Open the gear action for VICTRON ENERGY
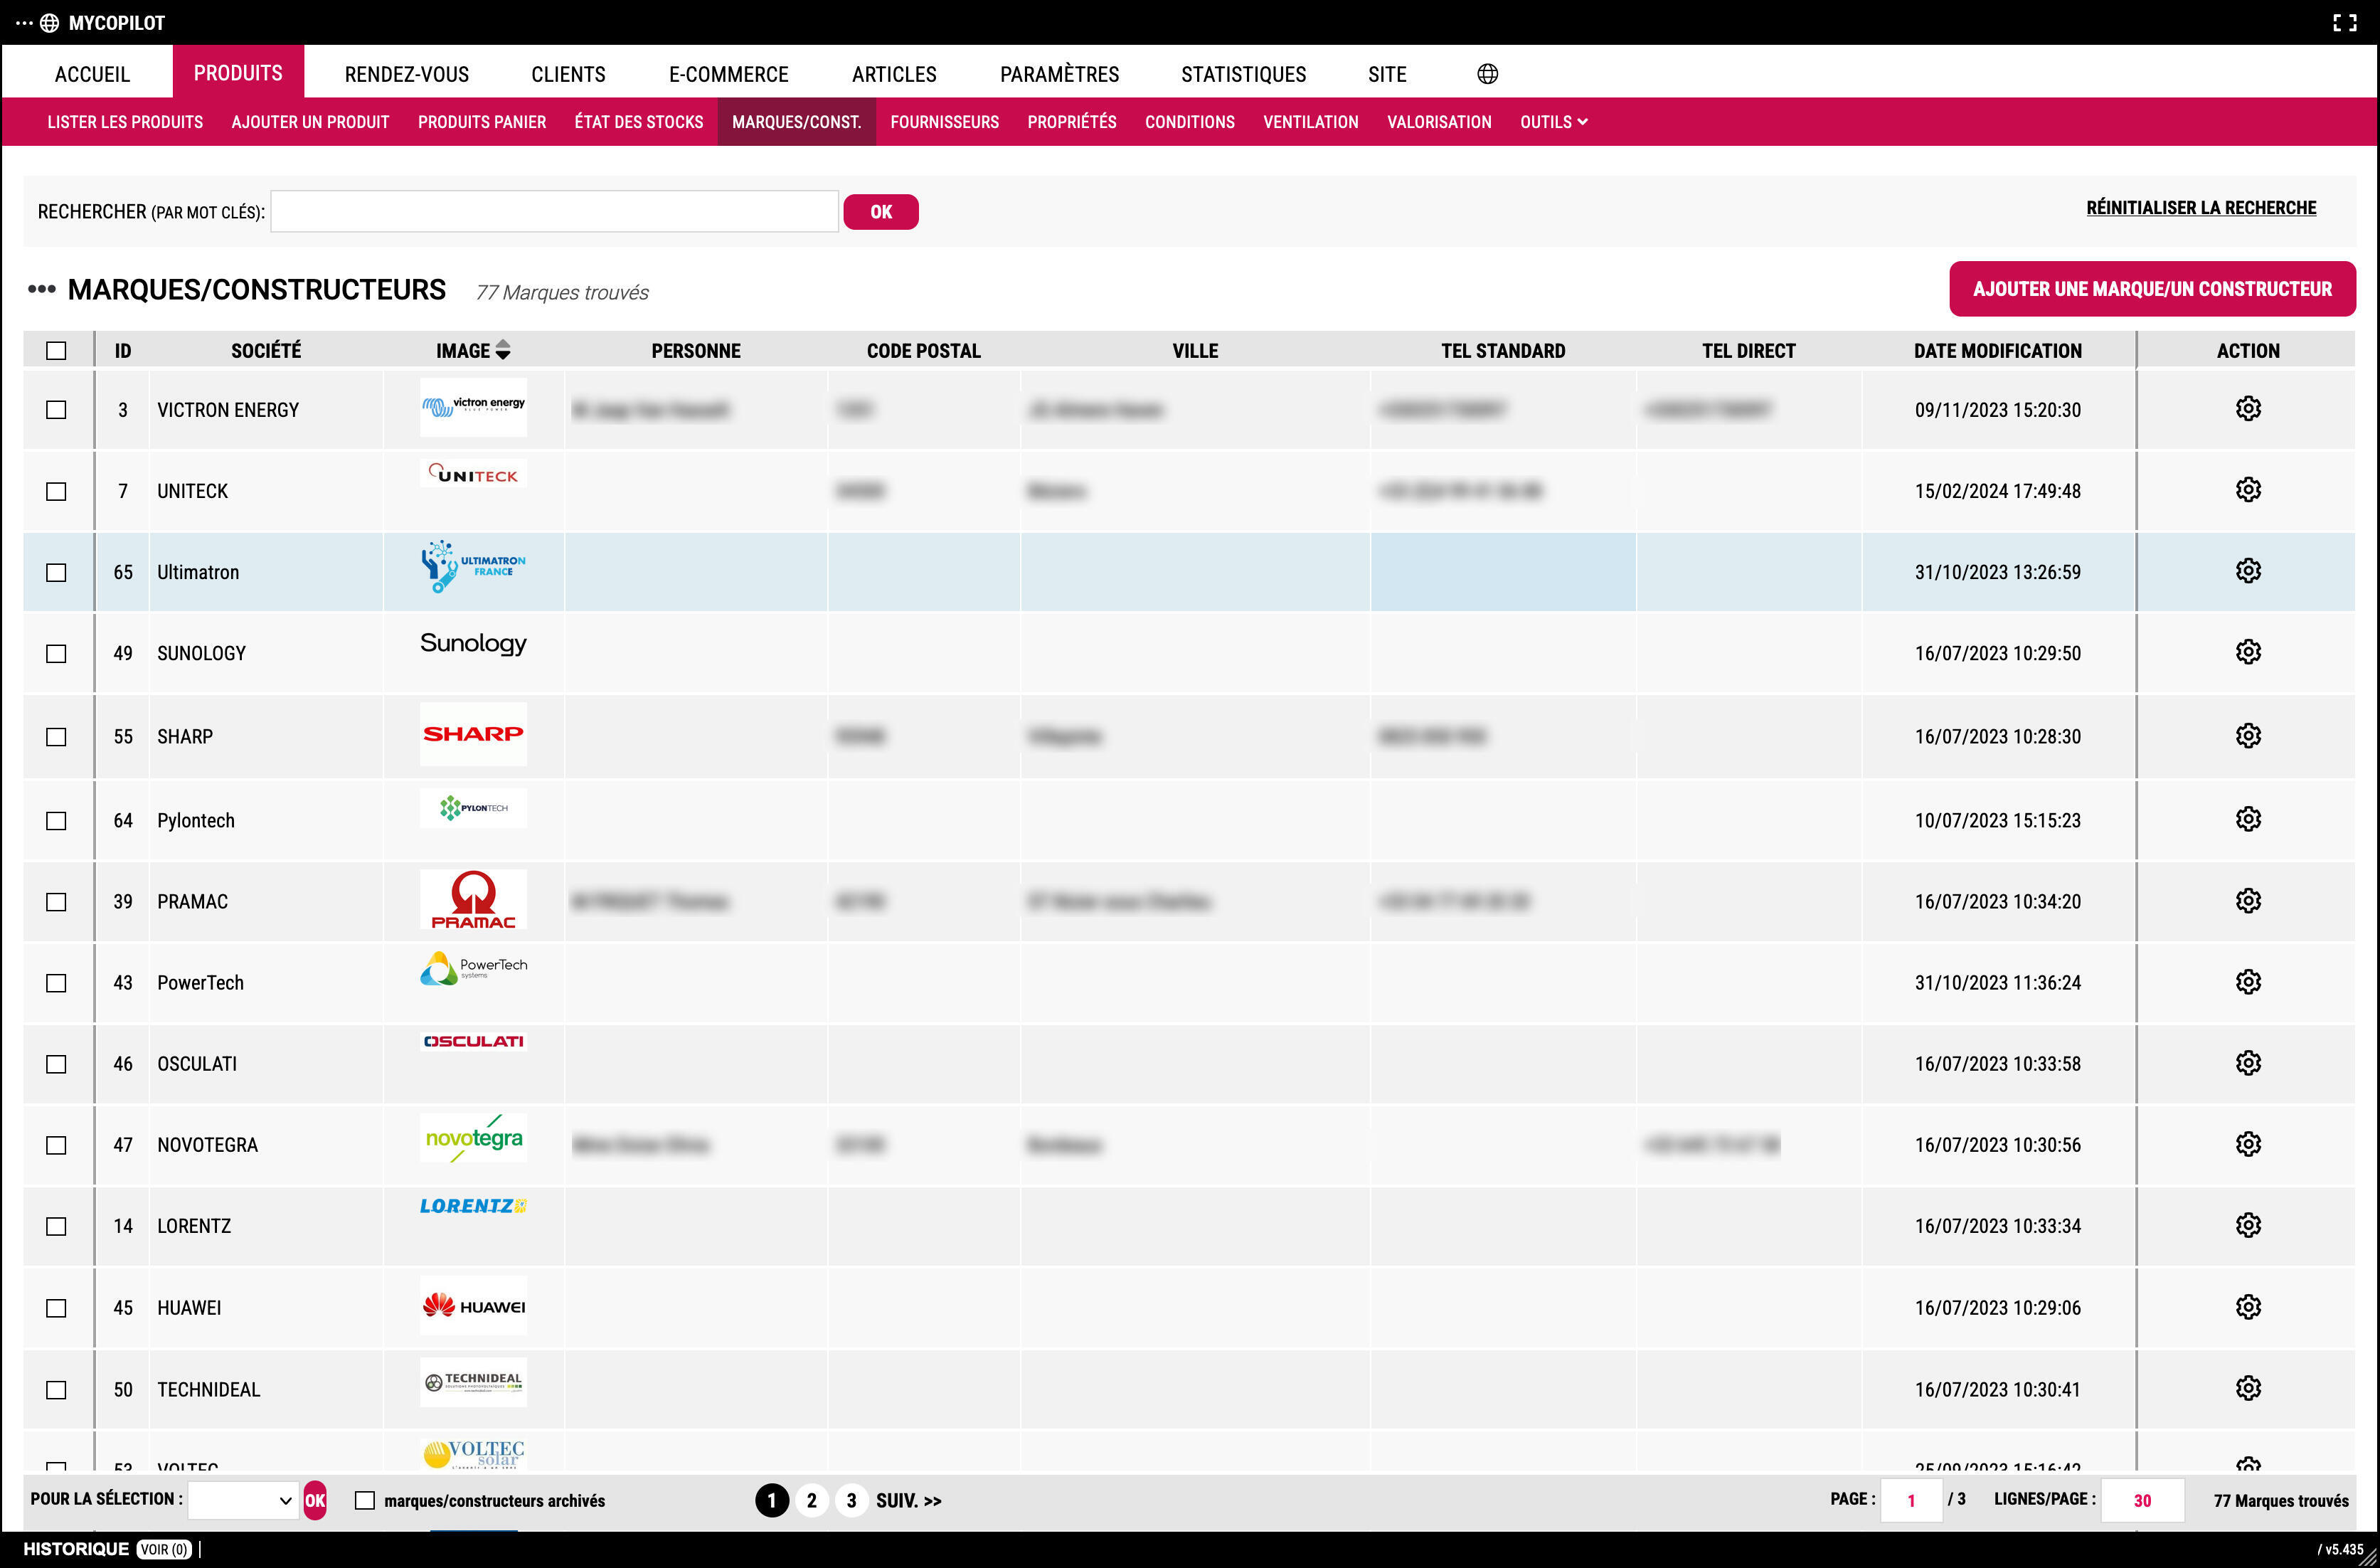Viewport: 2380px width, 1568px height. pyautogui.click(x=2248, y=408)
